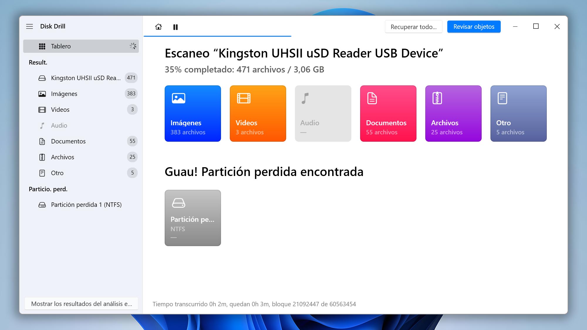Image resolution: width=587 pixels, height=330 pixels.
Task: Click the 383 count badge for Imágenes
Action: pos(131,94)
